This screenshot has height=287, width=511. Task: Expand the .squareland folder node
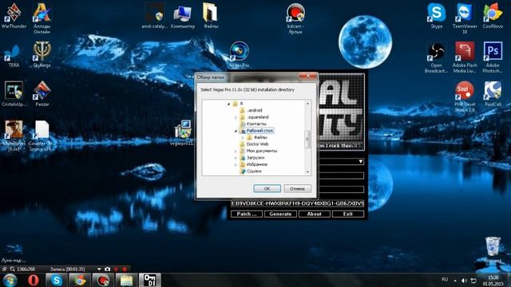236,117
